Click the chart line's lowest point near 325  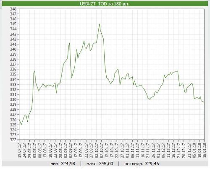point(21,125)
